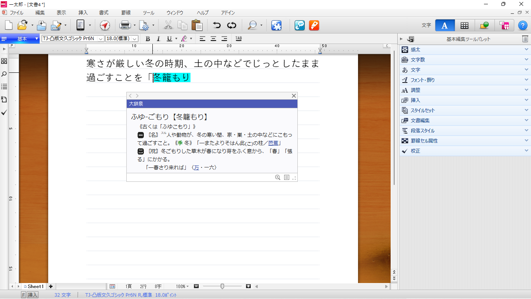Click the orange pen icon in the toolbar
This screenshot has height=299, width=531.
coord(314,25)
